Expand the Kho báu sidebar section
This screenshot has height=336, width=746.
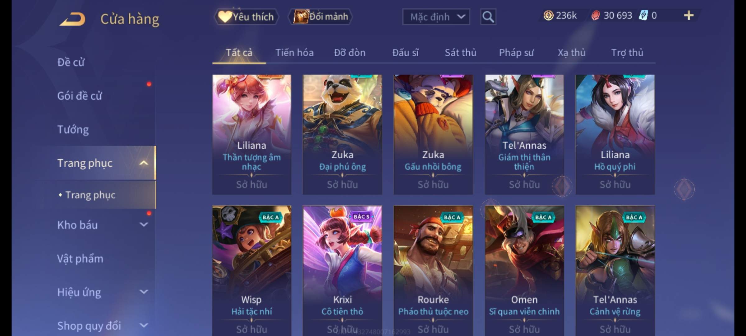click(x=144, y=225)
